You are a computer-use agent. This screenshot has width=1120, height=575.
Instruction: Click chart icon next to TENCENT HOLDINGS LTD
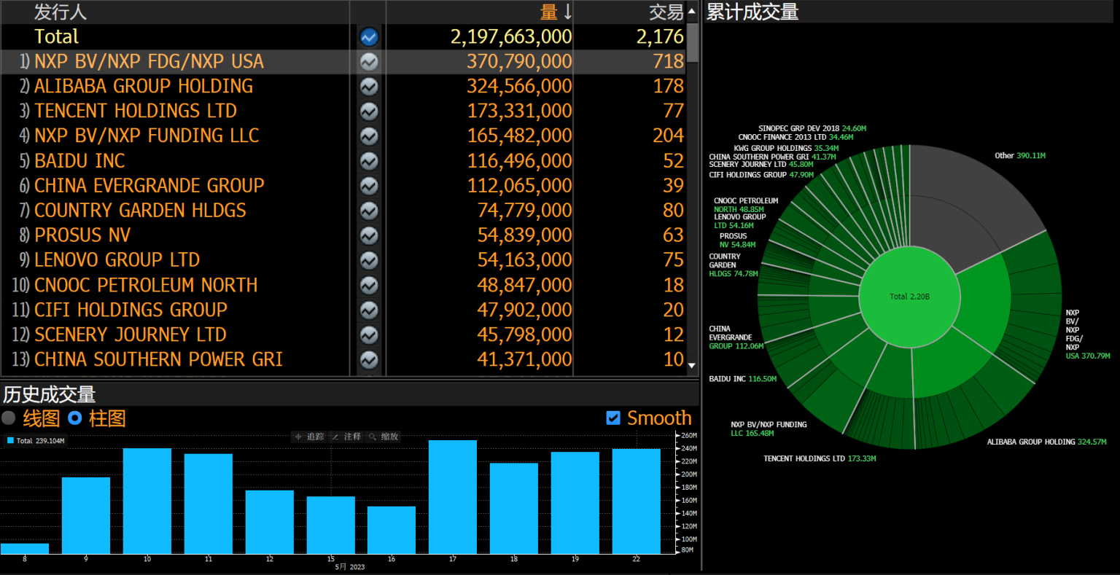(369, 112)
